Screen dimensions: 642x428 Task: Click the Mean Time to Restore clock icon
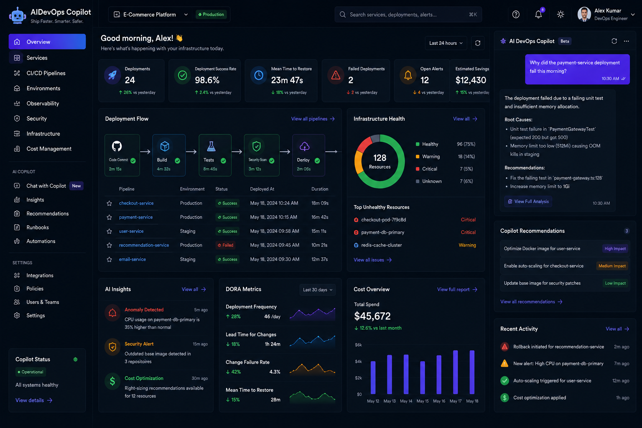(x=259, y=75)
